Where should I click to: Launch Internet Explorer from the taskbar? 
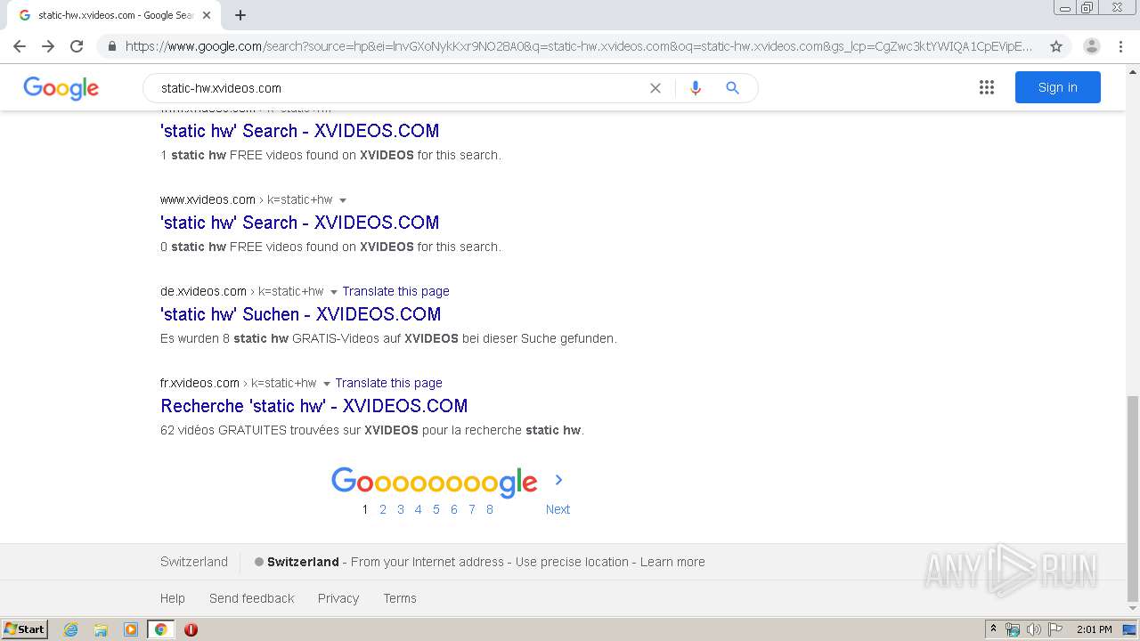tap(71, 629)
